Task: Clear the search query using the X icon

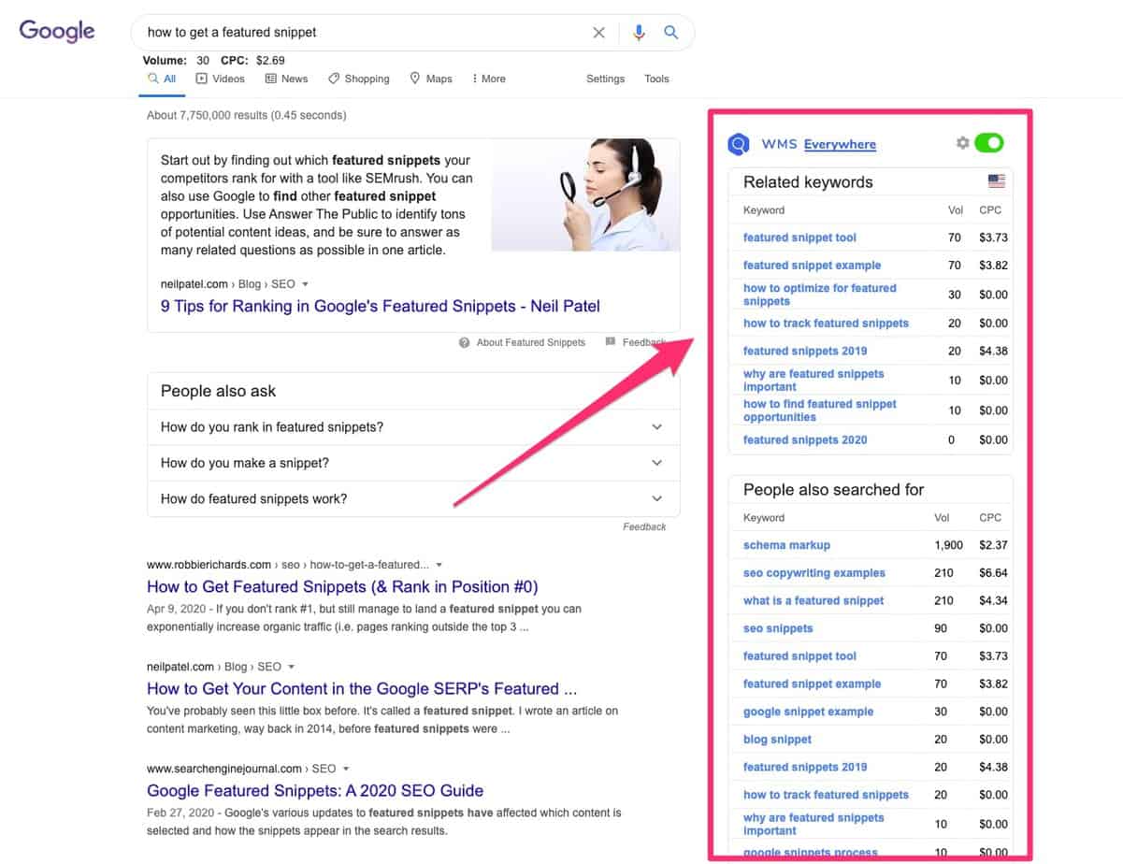Action: point(599,32)
